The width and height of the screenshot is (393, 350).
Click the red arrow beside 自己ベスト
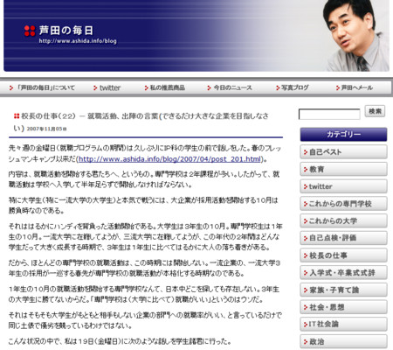coord(306,152)
